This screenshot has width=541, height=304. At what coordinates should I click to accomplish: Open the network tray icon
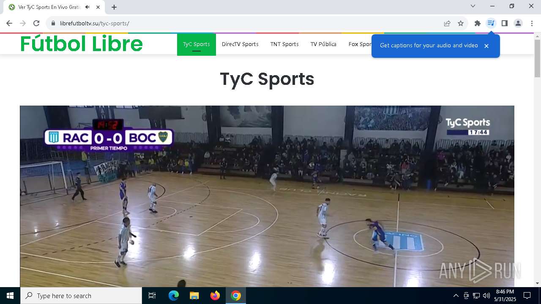pos(476,296)
